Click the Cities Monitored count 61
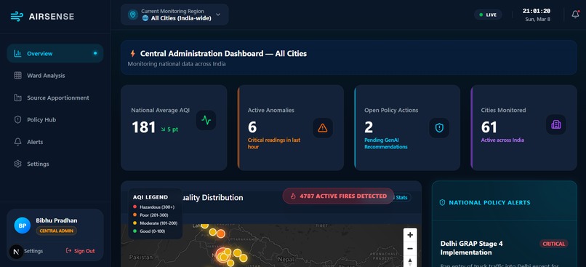Viewport: 586px width, 267px height. click(x=489, y=127)
